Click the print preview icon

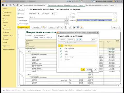[x=74, y=27]
